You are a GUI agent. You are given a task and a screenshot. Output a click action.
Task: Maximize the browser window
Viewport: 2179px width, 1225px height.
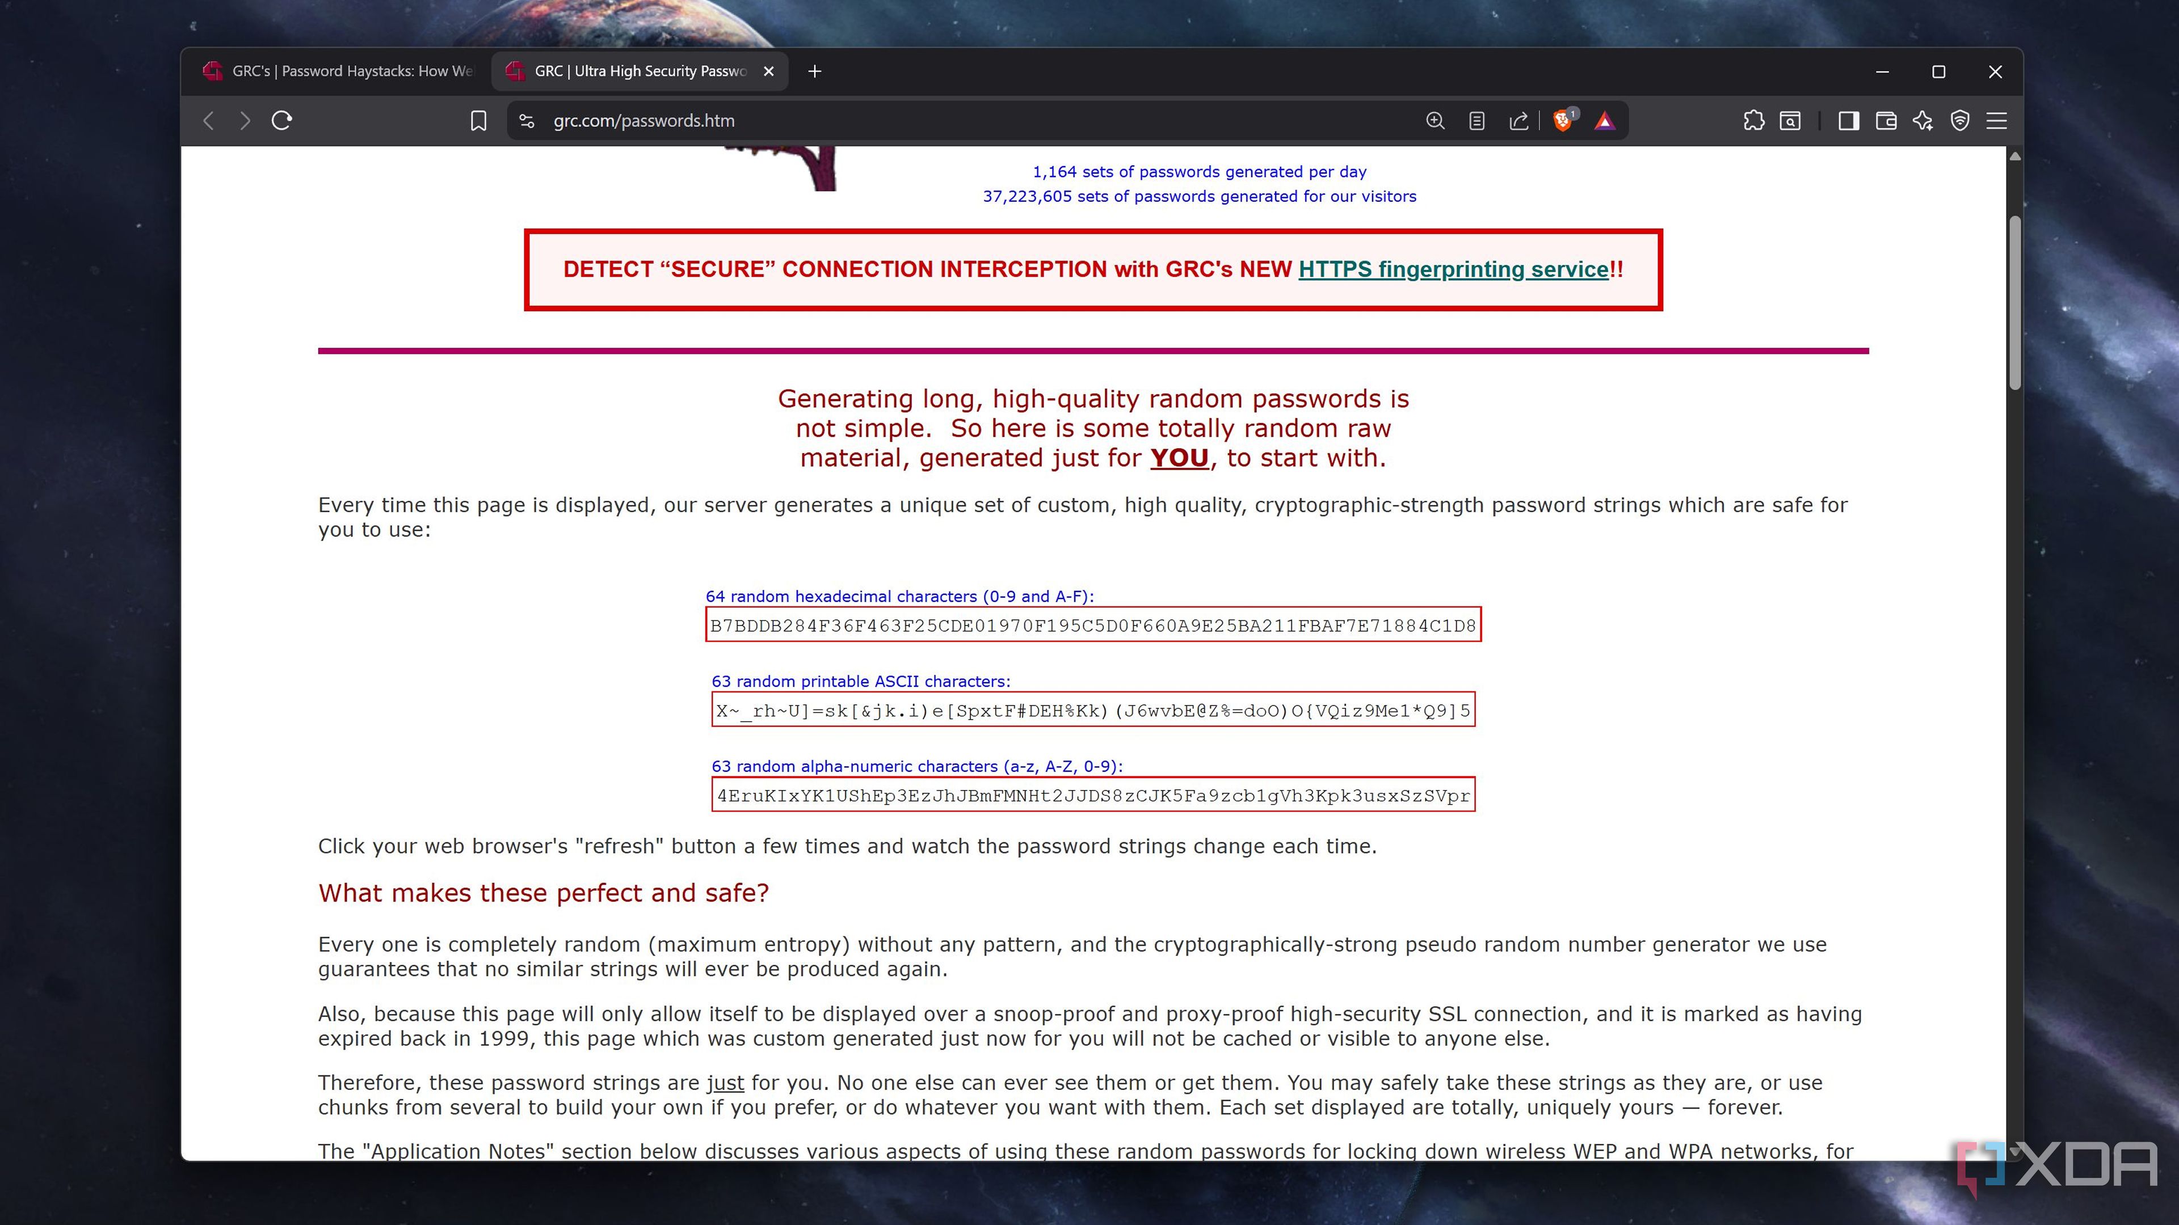pyautogui.click(x=1939, y=72)
